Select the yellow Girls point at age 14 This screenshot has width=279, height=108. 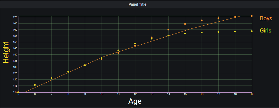click(168, 35)
